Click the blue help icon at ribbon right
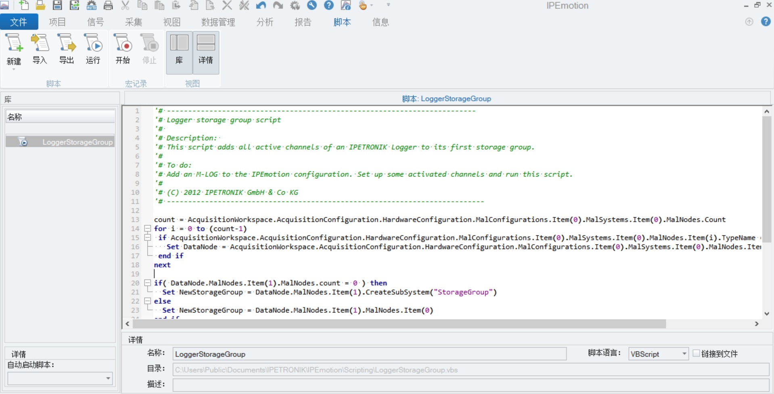Image resolution: width=774 pixels, height=394 pixels. click(x=766, y=21)
